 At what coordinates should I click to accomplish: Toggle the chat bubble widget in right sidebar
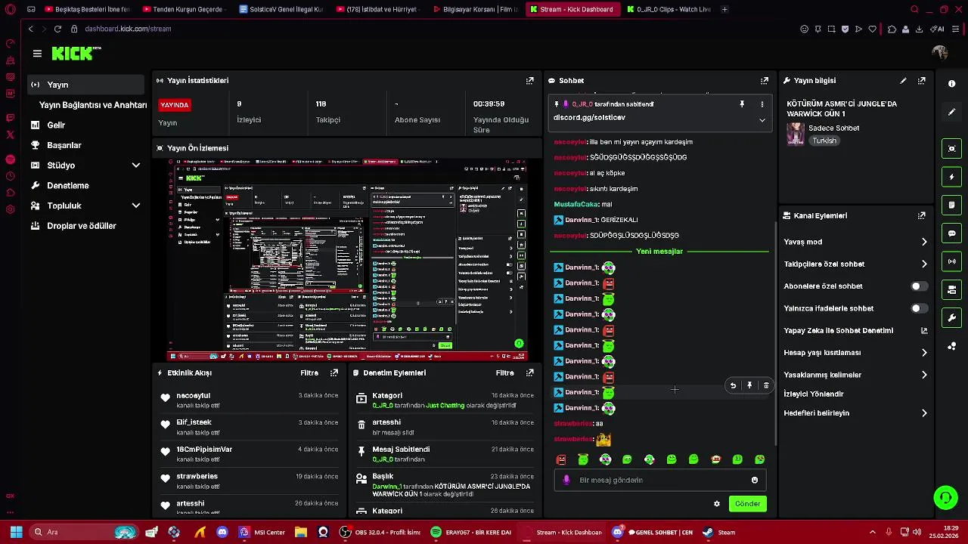click(x=952, y=233)
